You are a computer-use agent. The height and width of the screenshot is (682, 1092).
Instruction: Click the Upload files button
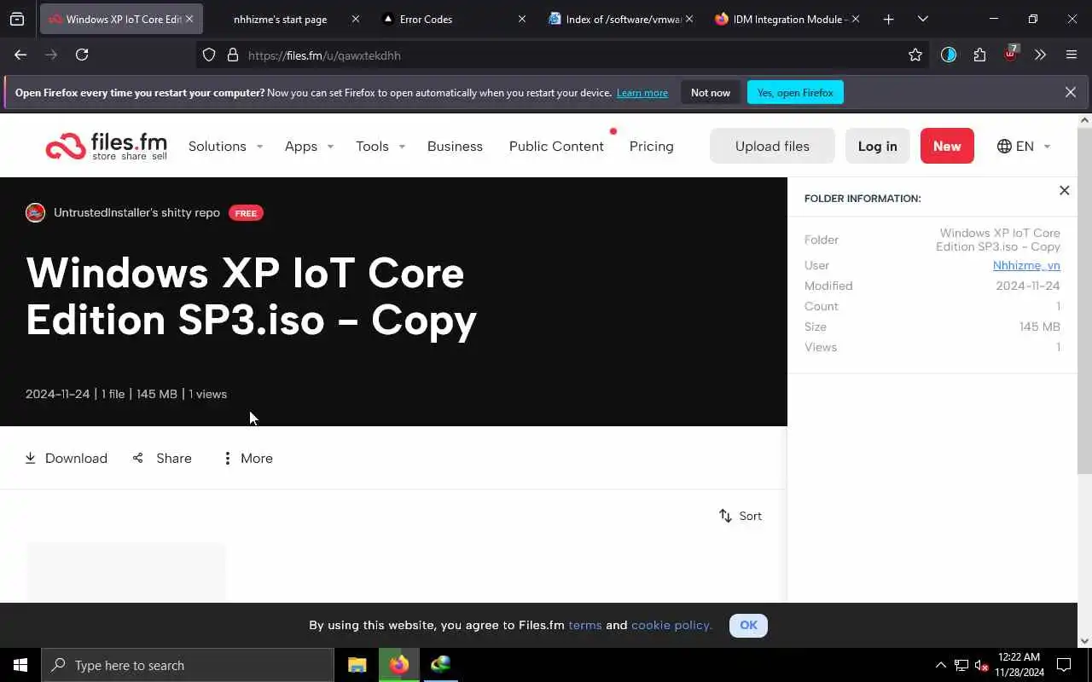pyautogui.click(x=772, y=146)
